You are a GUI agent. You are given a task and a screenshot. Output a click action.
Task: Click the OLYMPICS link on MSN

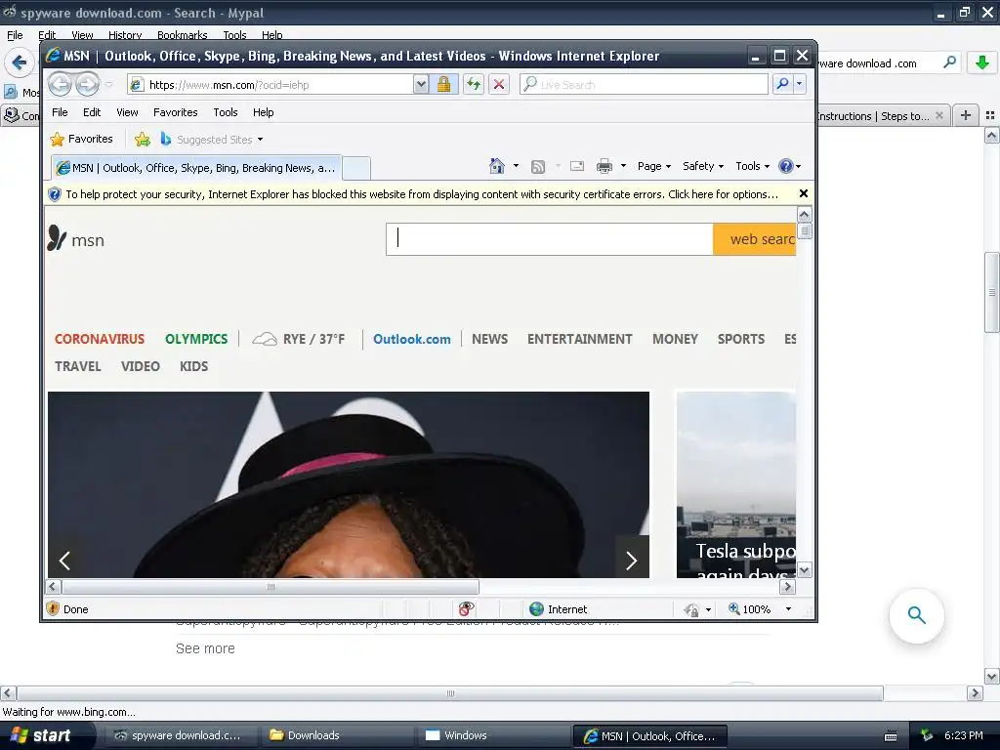tap(196, 339)
